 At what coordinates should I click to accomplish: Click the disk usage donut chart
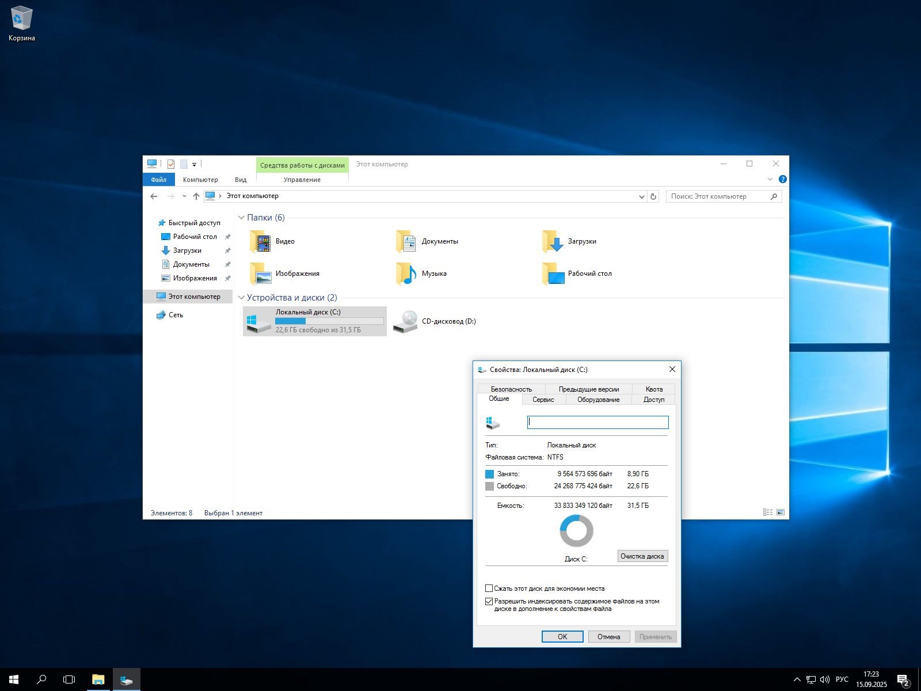(x=576, y=531)
